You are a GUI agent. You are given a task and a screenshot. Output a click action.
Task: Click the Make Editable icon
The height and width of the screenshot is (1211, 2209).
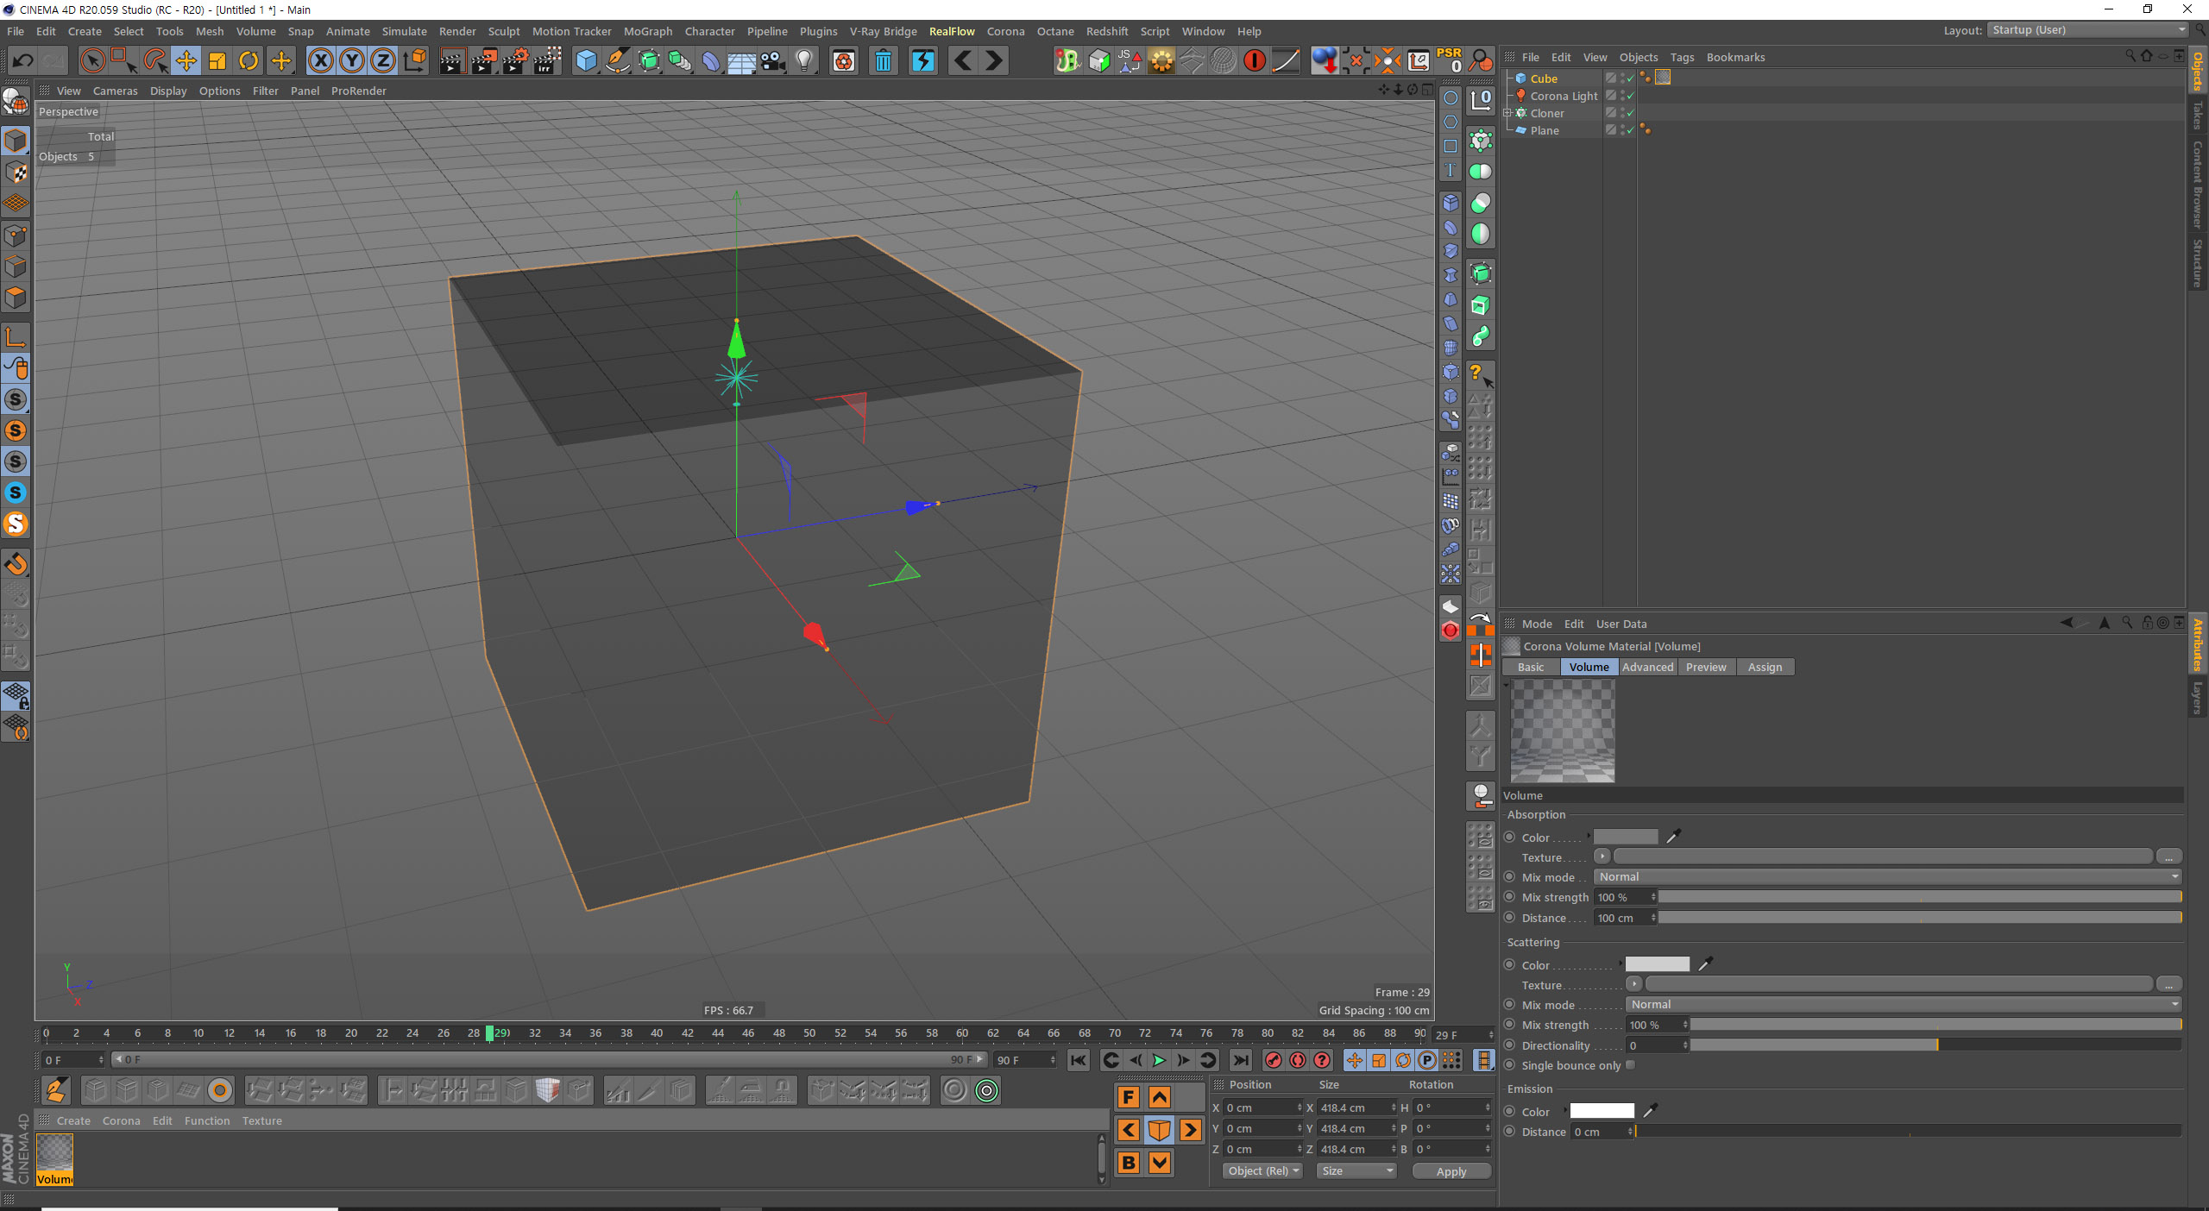16,103
